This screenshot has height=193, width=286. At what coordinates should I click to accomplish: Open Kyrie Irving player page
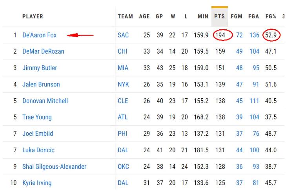[x=37, y=183]
